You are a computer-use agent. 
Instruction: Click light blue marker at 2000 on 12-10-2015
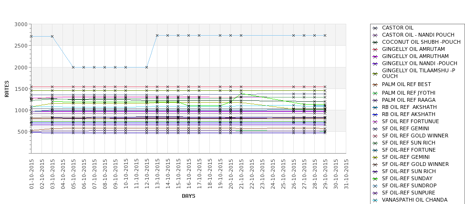click(147, 67)
